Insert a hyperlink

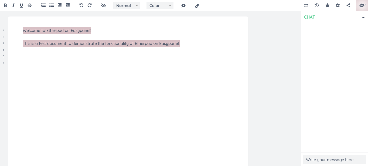[x=197, y=5]
